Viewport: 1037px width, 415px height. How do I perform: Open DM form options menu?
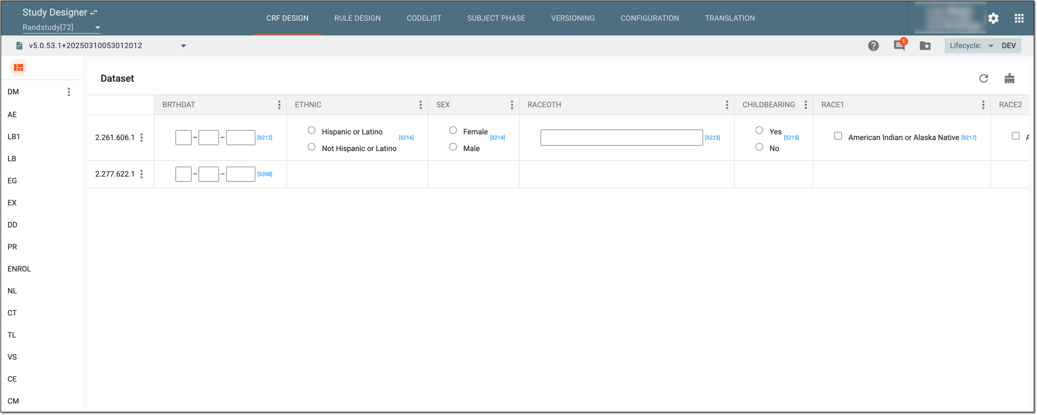(69, 92)
